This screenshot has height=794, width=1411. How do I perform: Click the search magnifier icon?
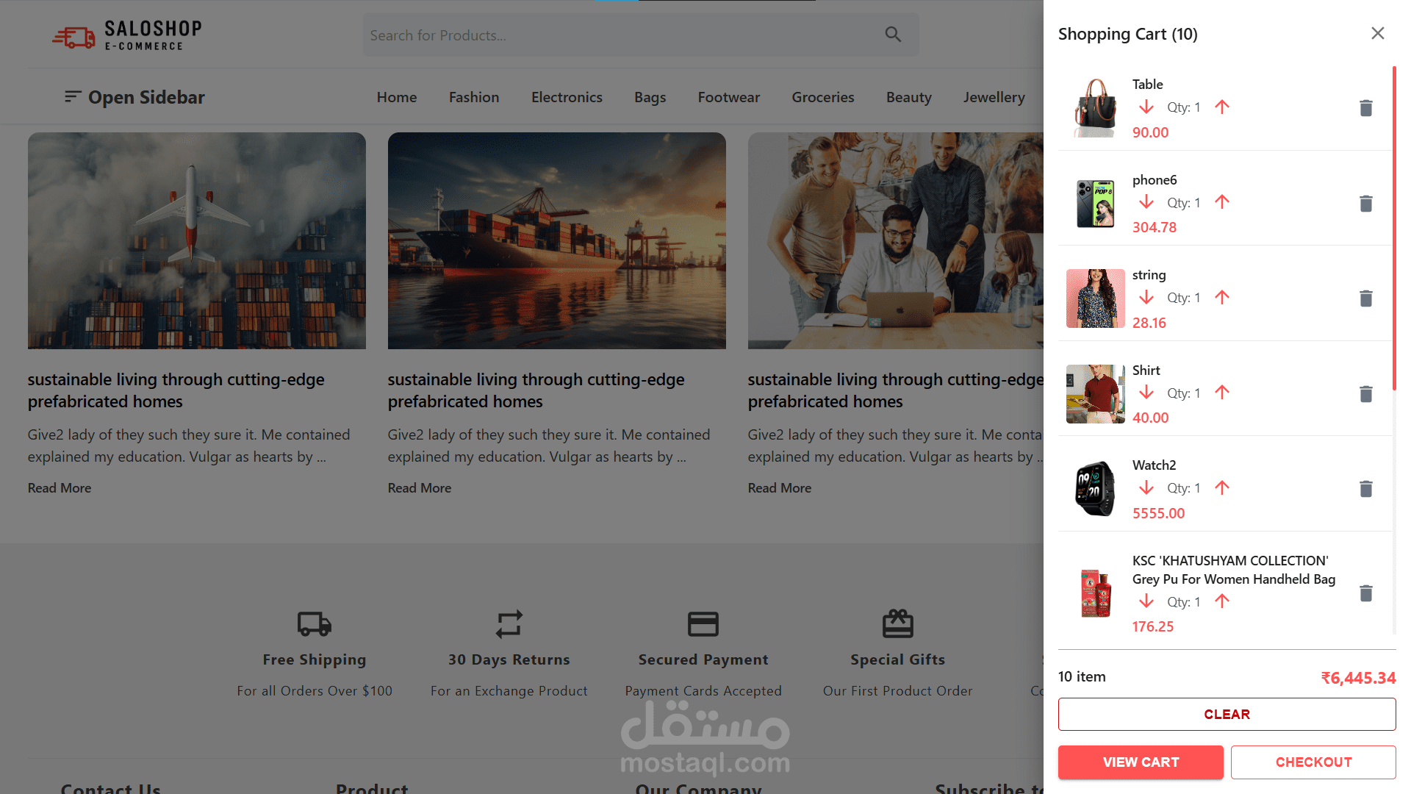tap(893, 35)
